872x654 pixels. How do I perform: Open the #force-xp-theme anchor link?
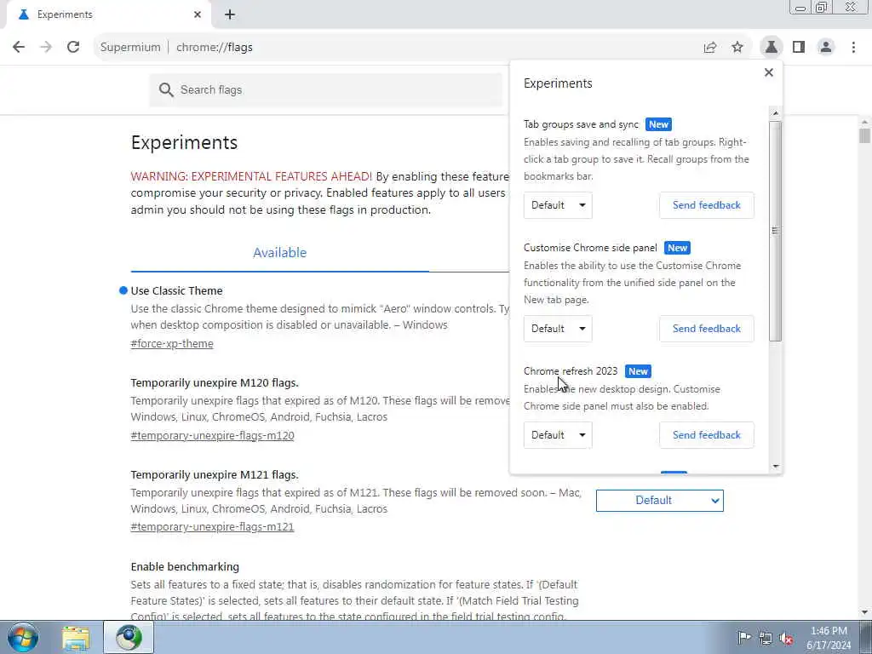click(172, 344)
